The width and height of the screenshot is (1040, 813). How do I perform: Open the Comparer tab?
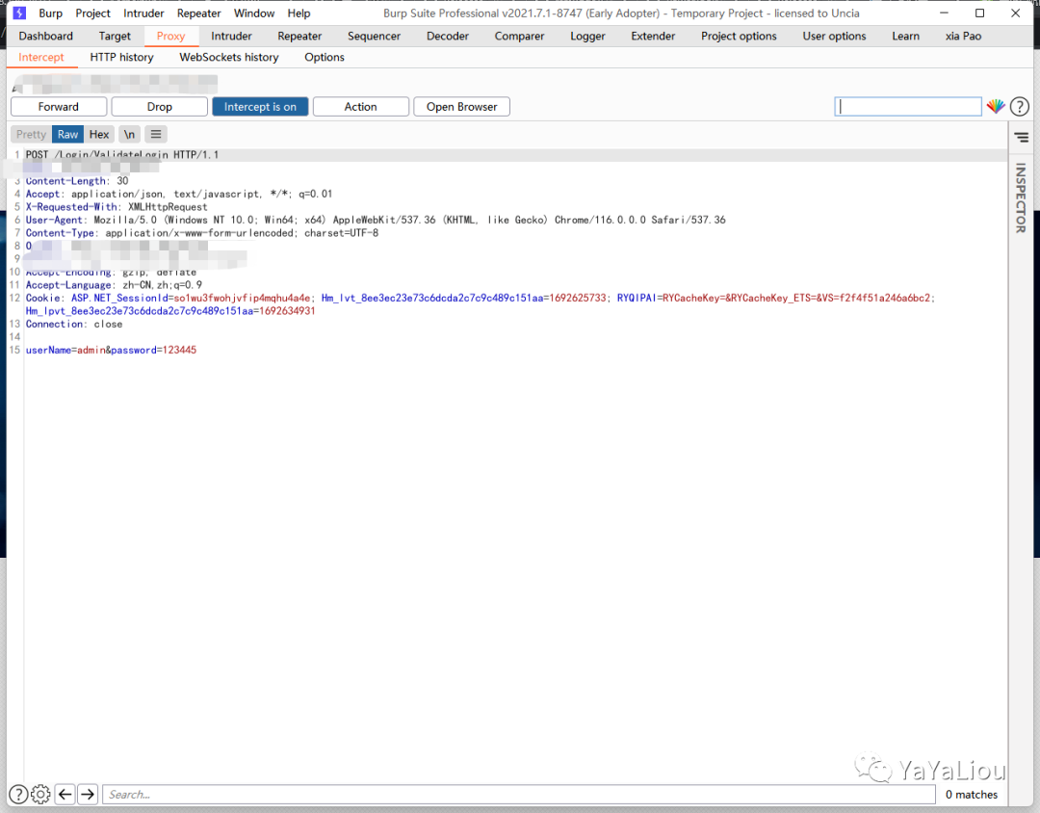(519, 36)
